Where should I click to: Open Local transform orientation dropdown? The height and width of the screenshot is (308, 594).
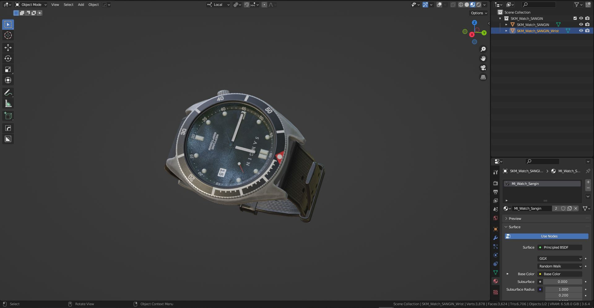tap(219, 5)
